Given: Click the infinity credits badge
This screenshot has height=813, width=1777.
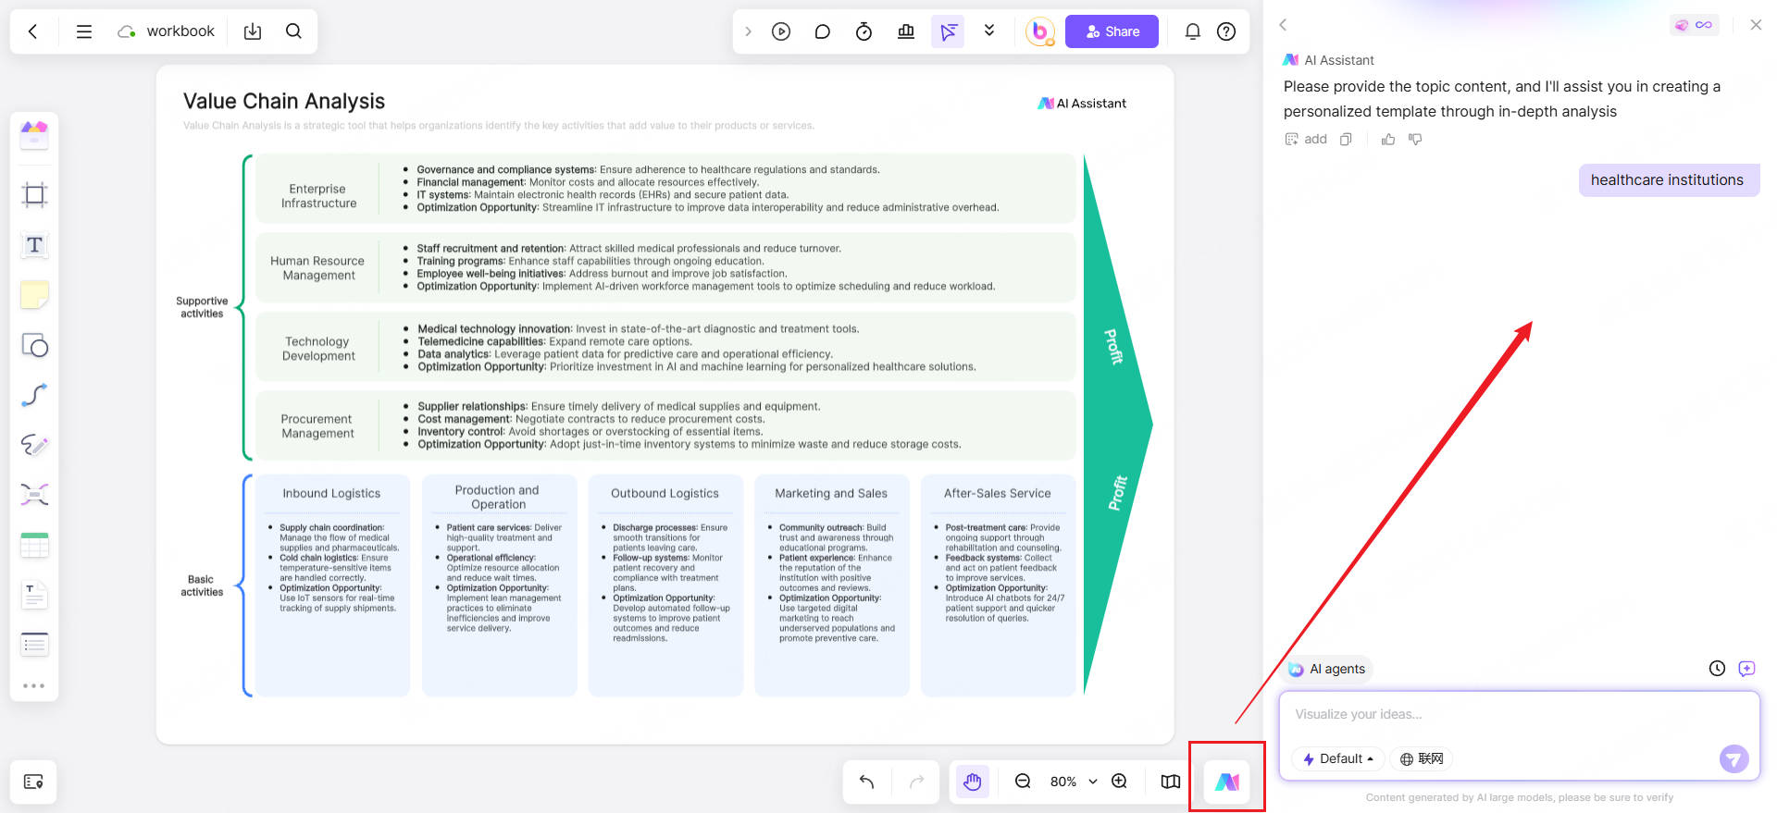Looking at the screenshot, I should click(x=1694, y=25).
